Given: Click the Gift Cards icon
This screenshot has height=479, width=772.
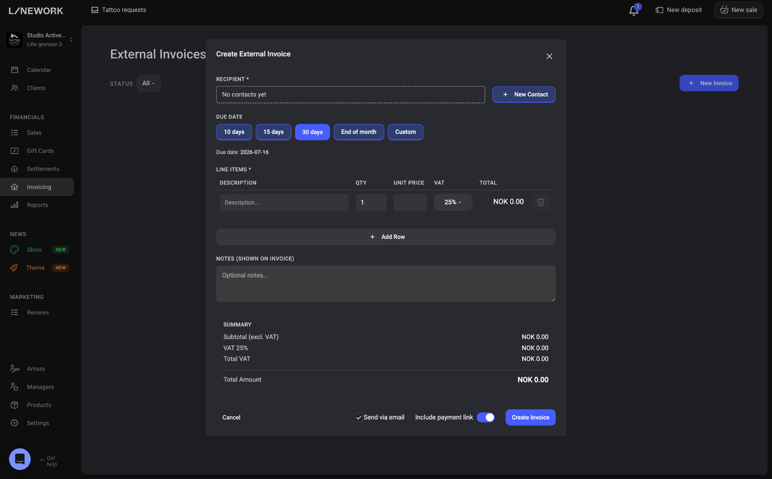Looking at the screenshot, I should click(14, 151).
